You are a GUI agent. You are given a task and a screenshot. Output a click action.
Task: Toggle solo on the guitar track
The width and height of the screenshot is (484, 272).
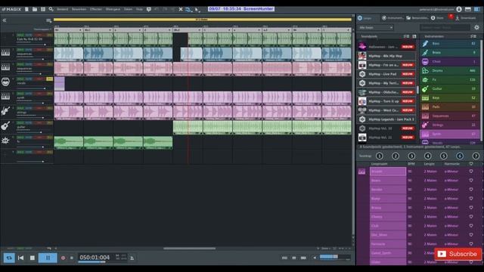tap(20, 122)
